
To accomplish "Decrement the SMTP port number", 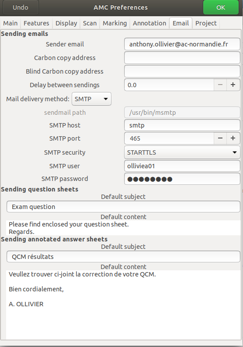I will click(220, 138).
